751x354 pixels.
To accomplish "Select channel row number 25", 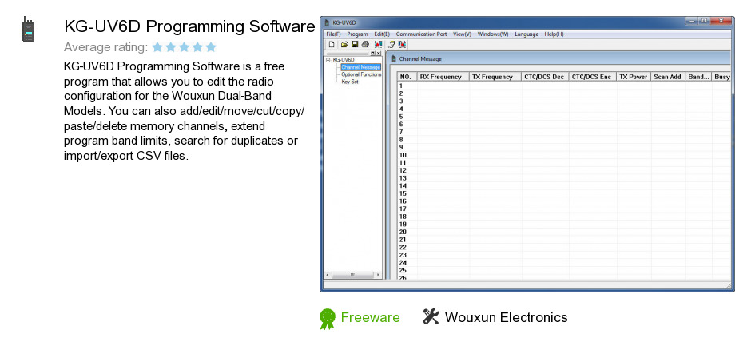I will tap(403, 270).
